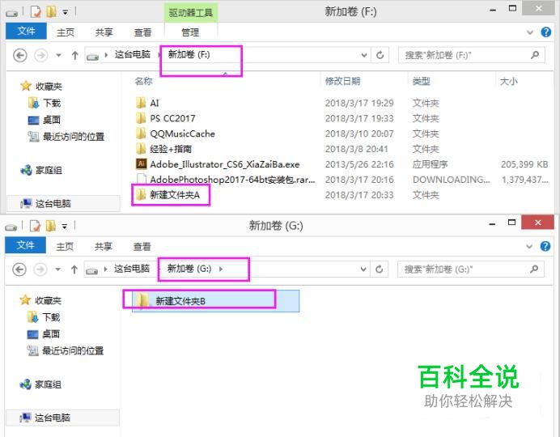Click Properties quick access icon in F: window
560x437 pixels.
pos(36,12)
